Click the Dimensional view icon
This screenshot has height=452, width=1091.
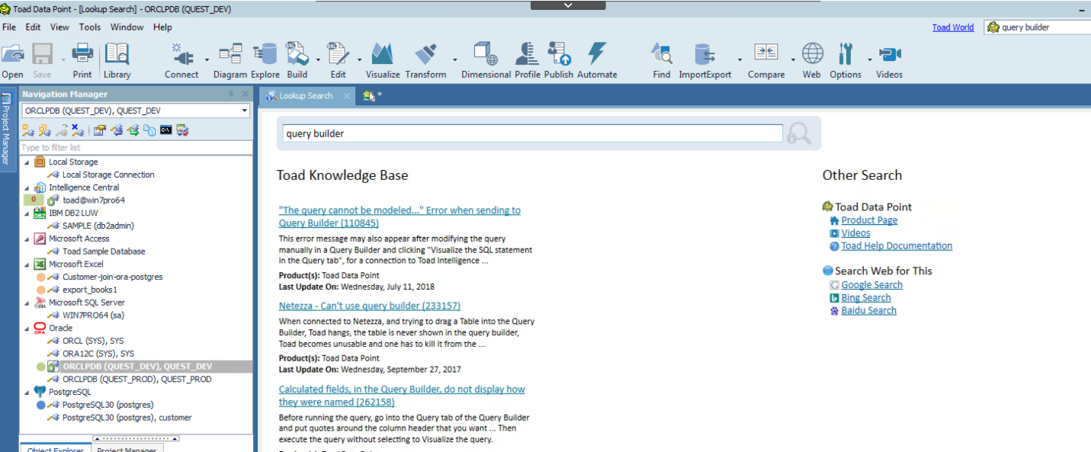click(x=486, y=55)
